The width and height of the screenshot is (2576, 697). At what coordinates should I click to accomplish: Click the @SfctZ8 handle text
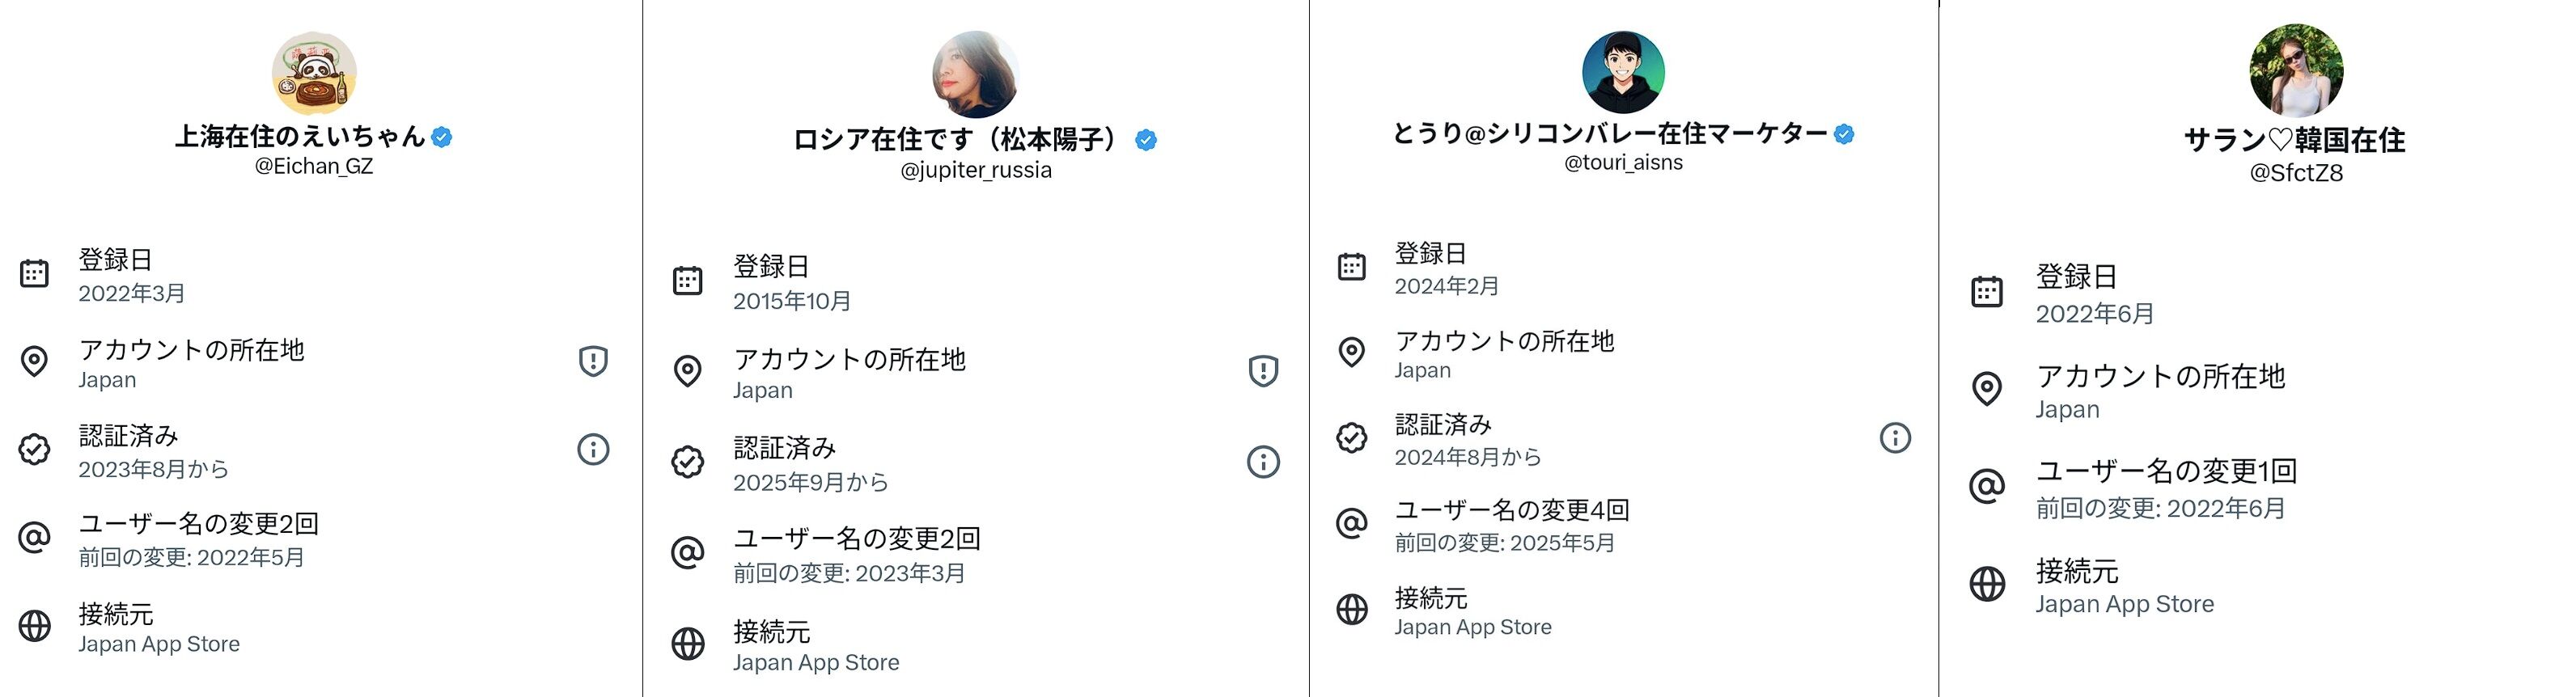click(x=2296, y=173)
